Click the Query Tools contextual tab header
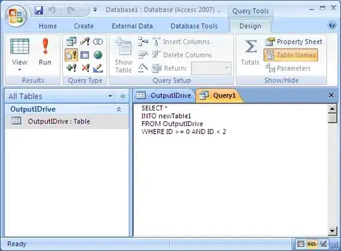The width and height of the screenshot is (341, 251). tap(250, 11)
